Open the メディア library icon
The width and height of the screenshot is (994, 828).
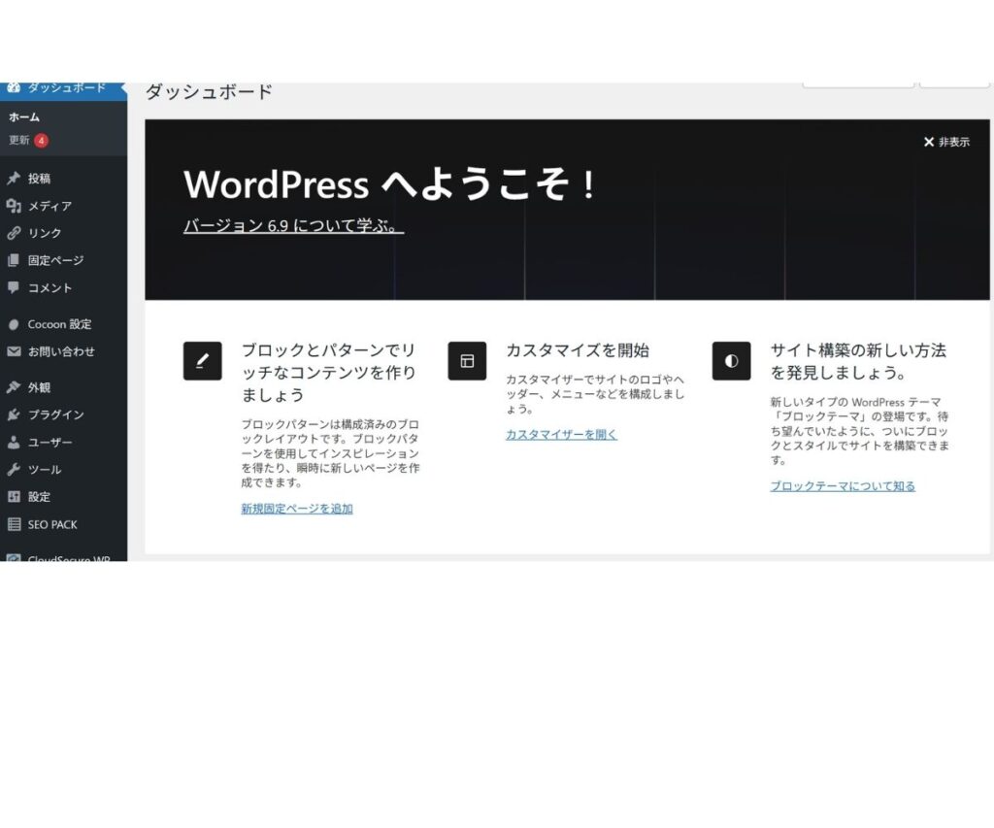[x=16, y=206]
